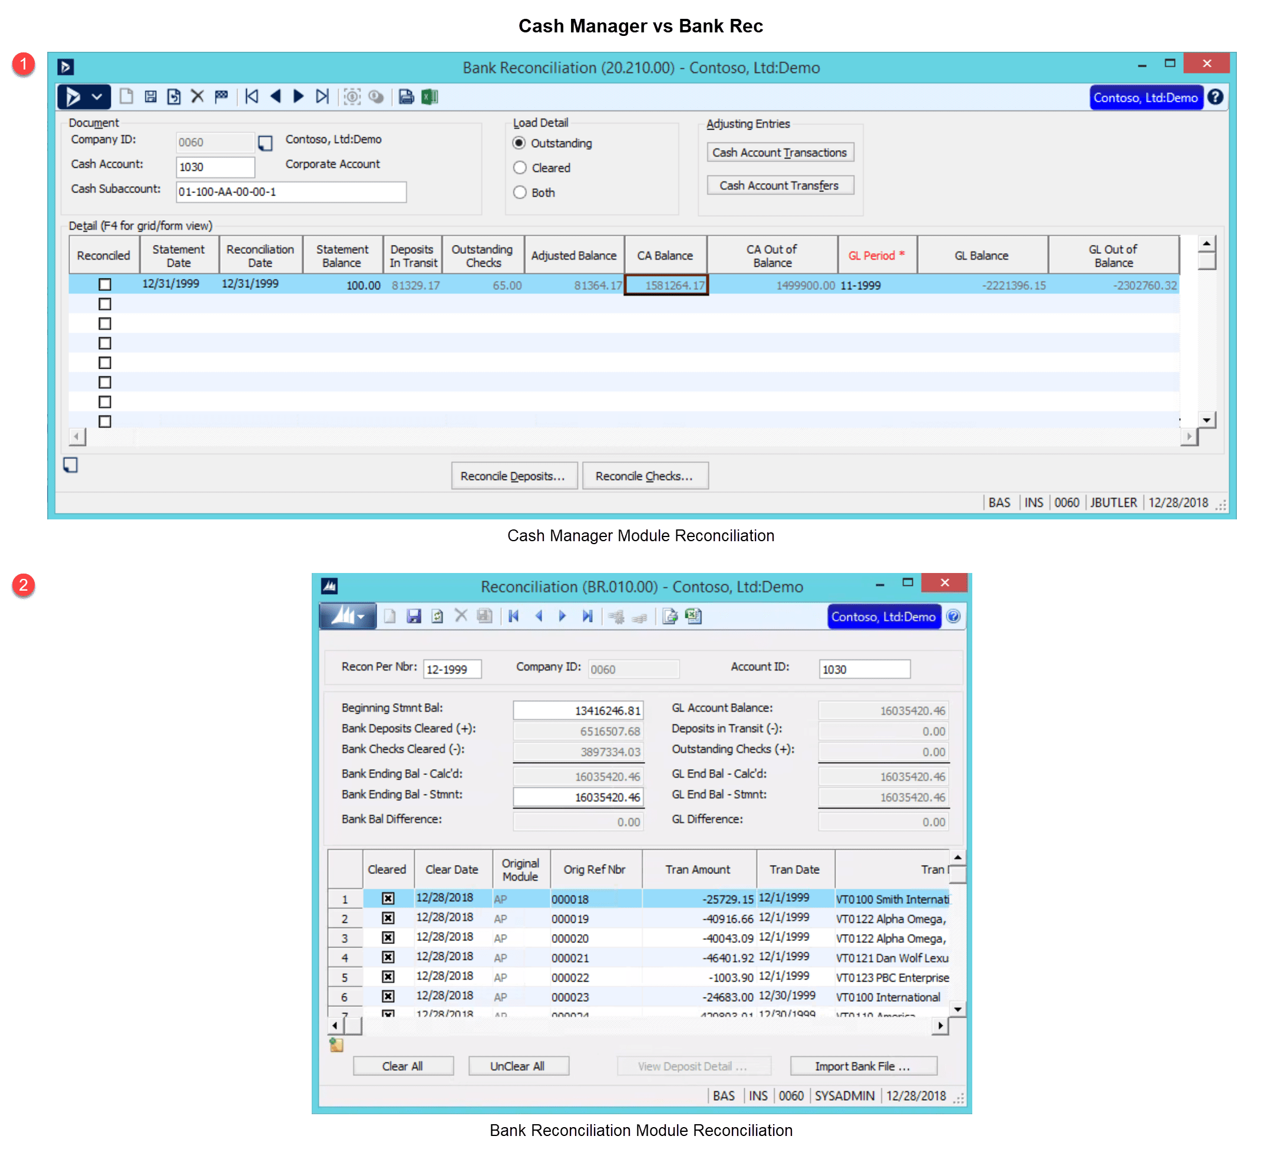Click Contoso, Ltd:Demo button in Bank Reconciliation toolbar
The height and width of the screenshot is (1156, 1284).
tap(1146, 97)
